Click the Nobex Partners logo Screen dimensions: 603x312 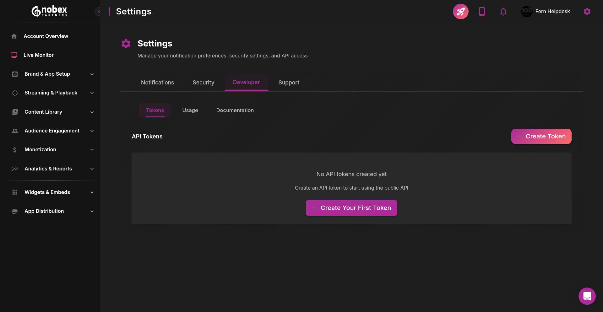pyautogui.click(x=49, y=11)
